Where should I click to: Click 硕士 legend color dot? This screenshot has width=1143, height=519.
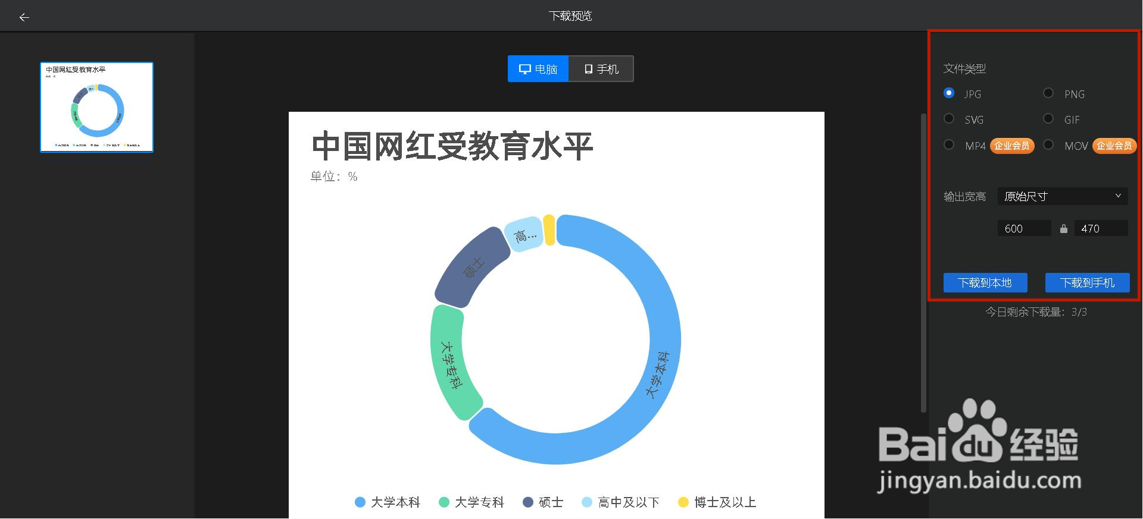527,502
